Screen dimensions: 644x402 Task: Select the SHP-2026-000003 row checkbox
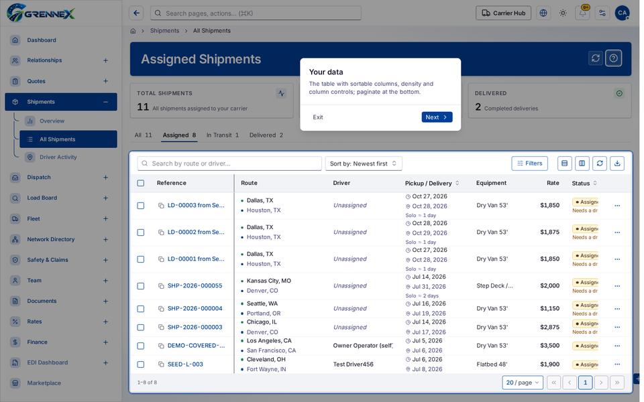coord(140,328)
